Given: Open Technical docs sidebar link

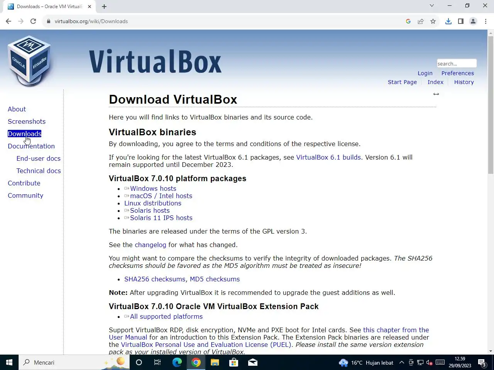Looking at the screenshot, I should [39, 171].
